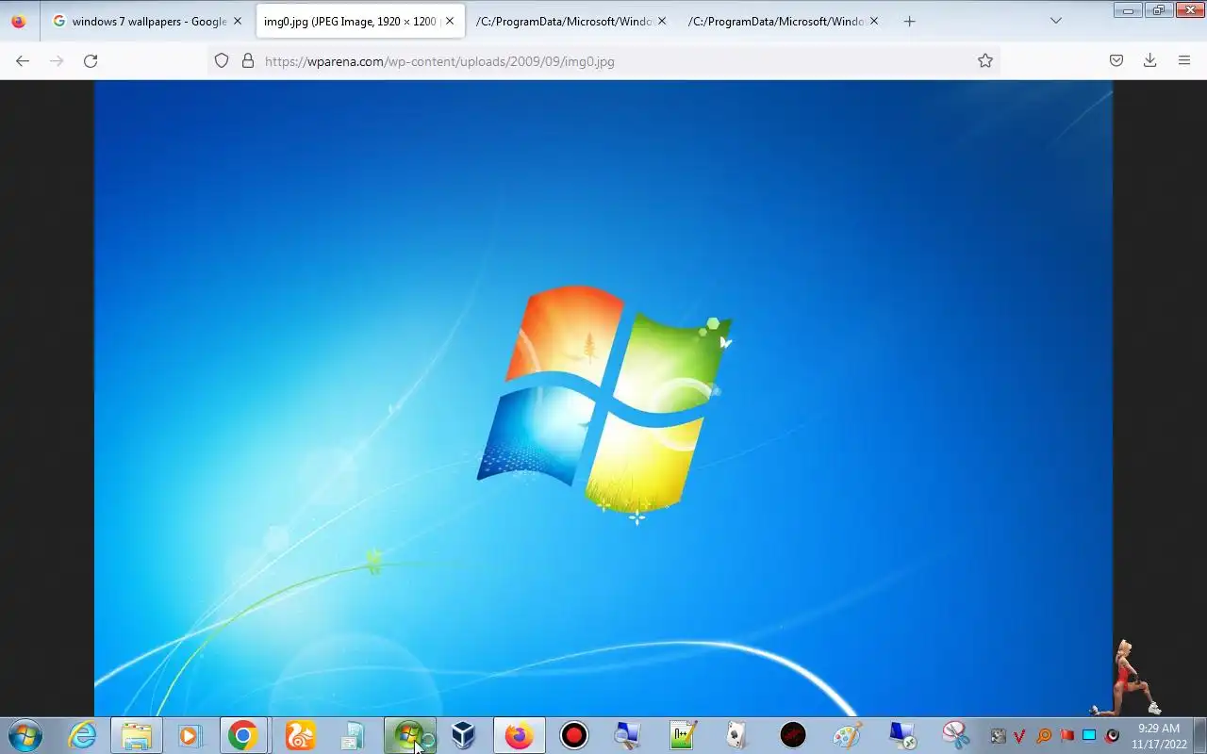This screenshot has width=1207, height=754.
Task: Open Windows Explorer folder icon in taskbar
Action: (x=137, y=735)
